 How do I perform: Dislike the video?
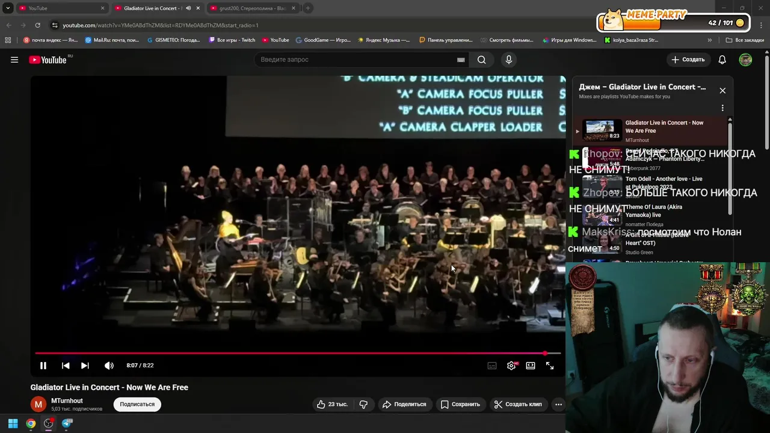[x=363, y=404]
